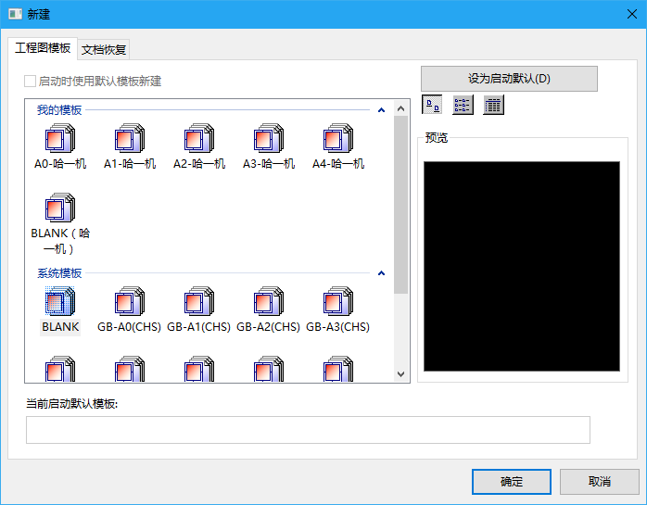
Task: Select the GB-A1(CHS) template icon
Action: pos(199,301)
